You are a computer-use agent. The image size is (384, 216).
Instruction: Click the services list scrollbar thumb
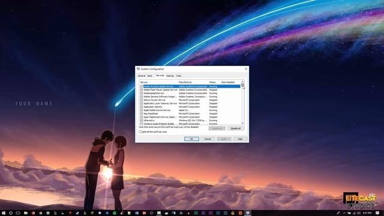(242, 85)
